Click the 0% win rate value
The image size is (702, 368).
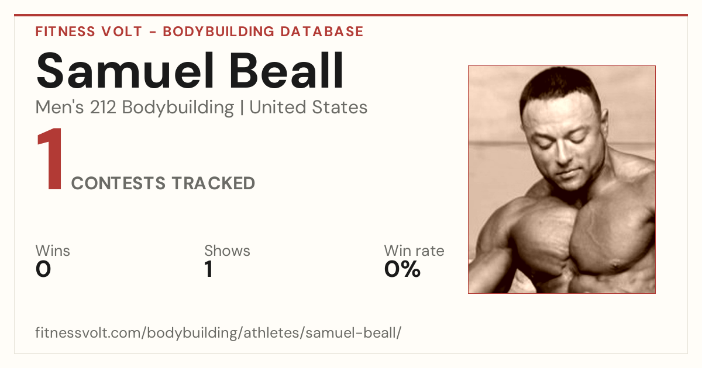point(402,269)
